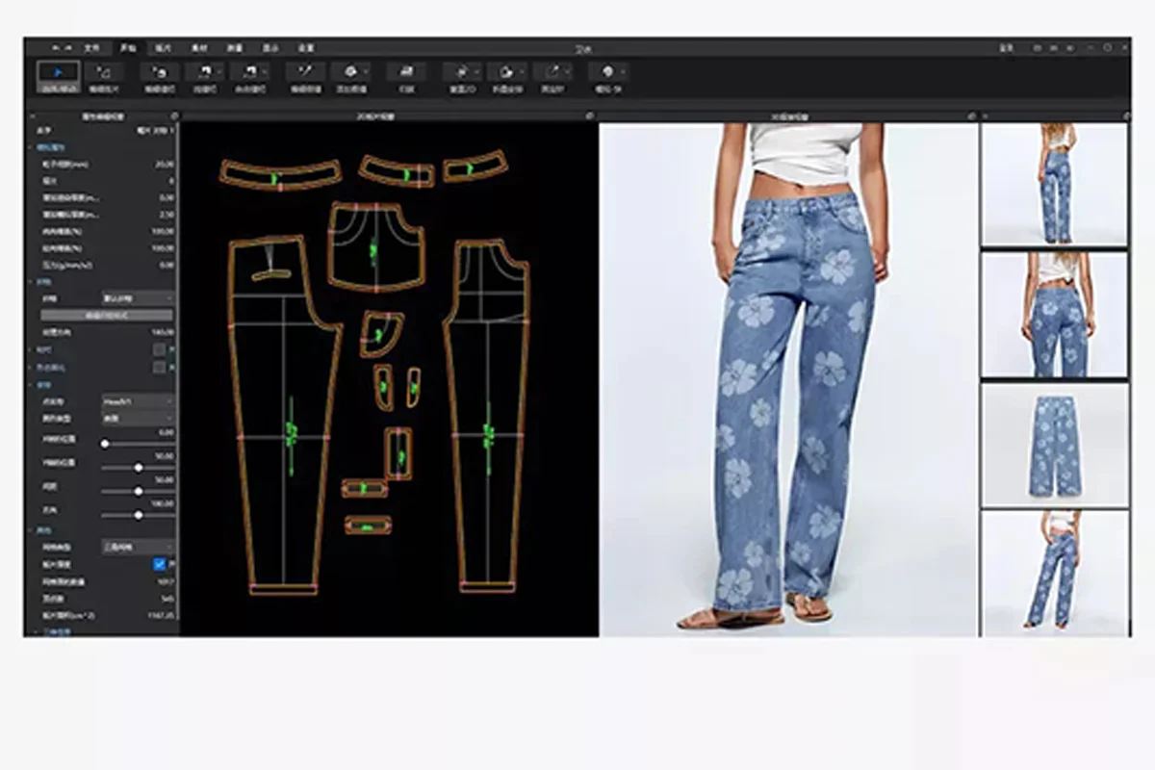Click the 2.50 value field in the property panel
Image resolution: width=1155 pixels, height=770 pixels.
point(165,215)
